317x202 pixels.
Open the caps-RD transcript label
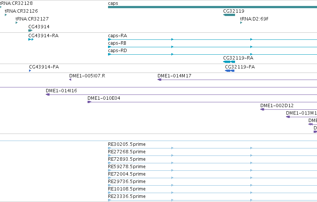point(117,51)
